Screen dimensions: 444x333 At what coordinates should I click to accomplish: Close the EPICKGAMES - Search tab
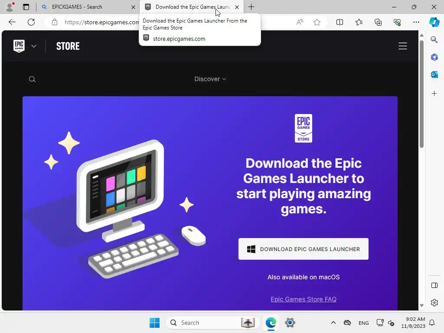(133, 7)
